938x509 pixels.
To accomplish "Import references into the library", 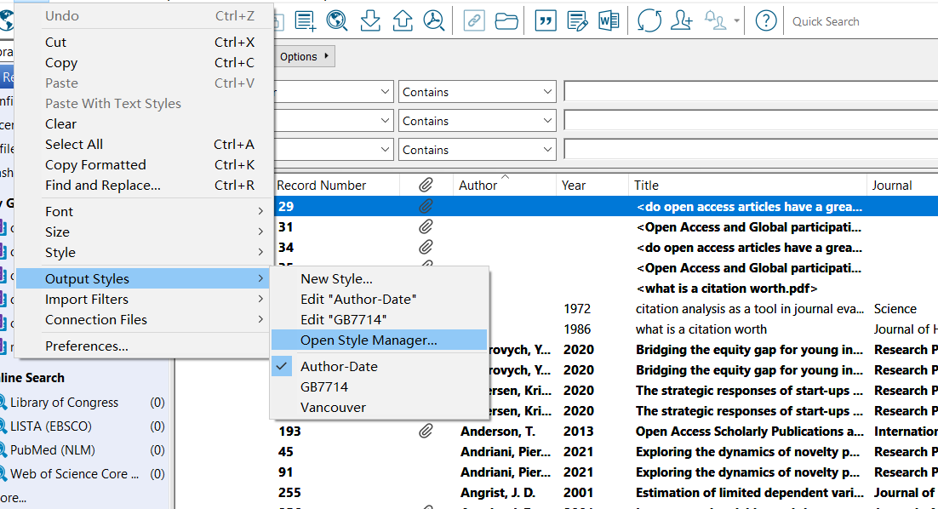I will [369, 20].
